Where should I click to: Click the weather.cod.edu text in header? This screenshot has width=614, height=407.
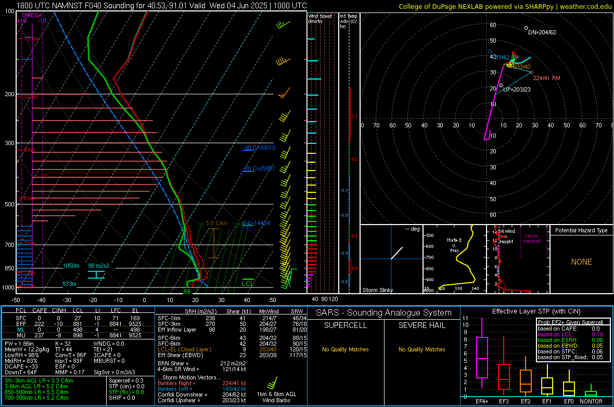point(585,6)
